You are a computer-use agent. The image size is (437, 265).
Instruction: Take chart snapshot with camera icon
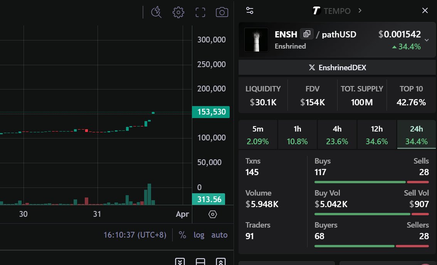222,12
